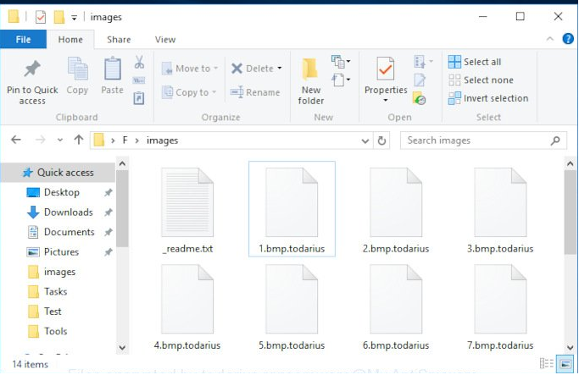Open the Delete dropdown arrow
Image resolution: width=579 pixels, height=375 pixels.
(280, 69)
